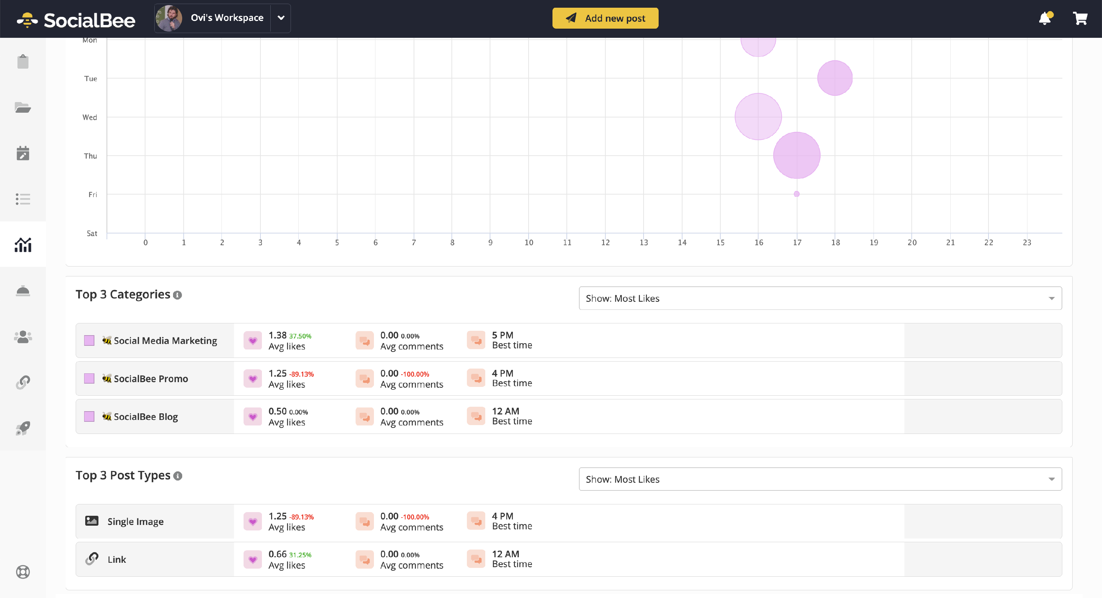Expand the workspace switcher chevron
The image size is (1102, 598).
tap(281, 18)
